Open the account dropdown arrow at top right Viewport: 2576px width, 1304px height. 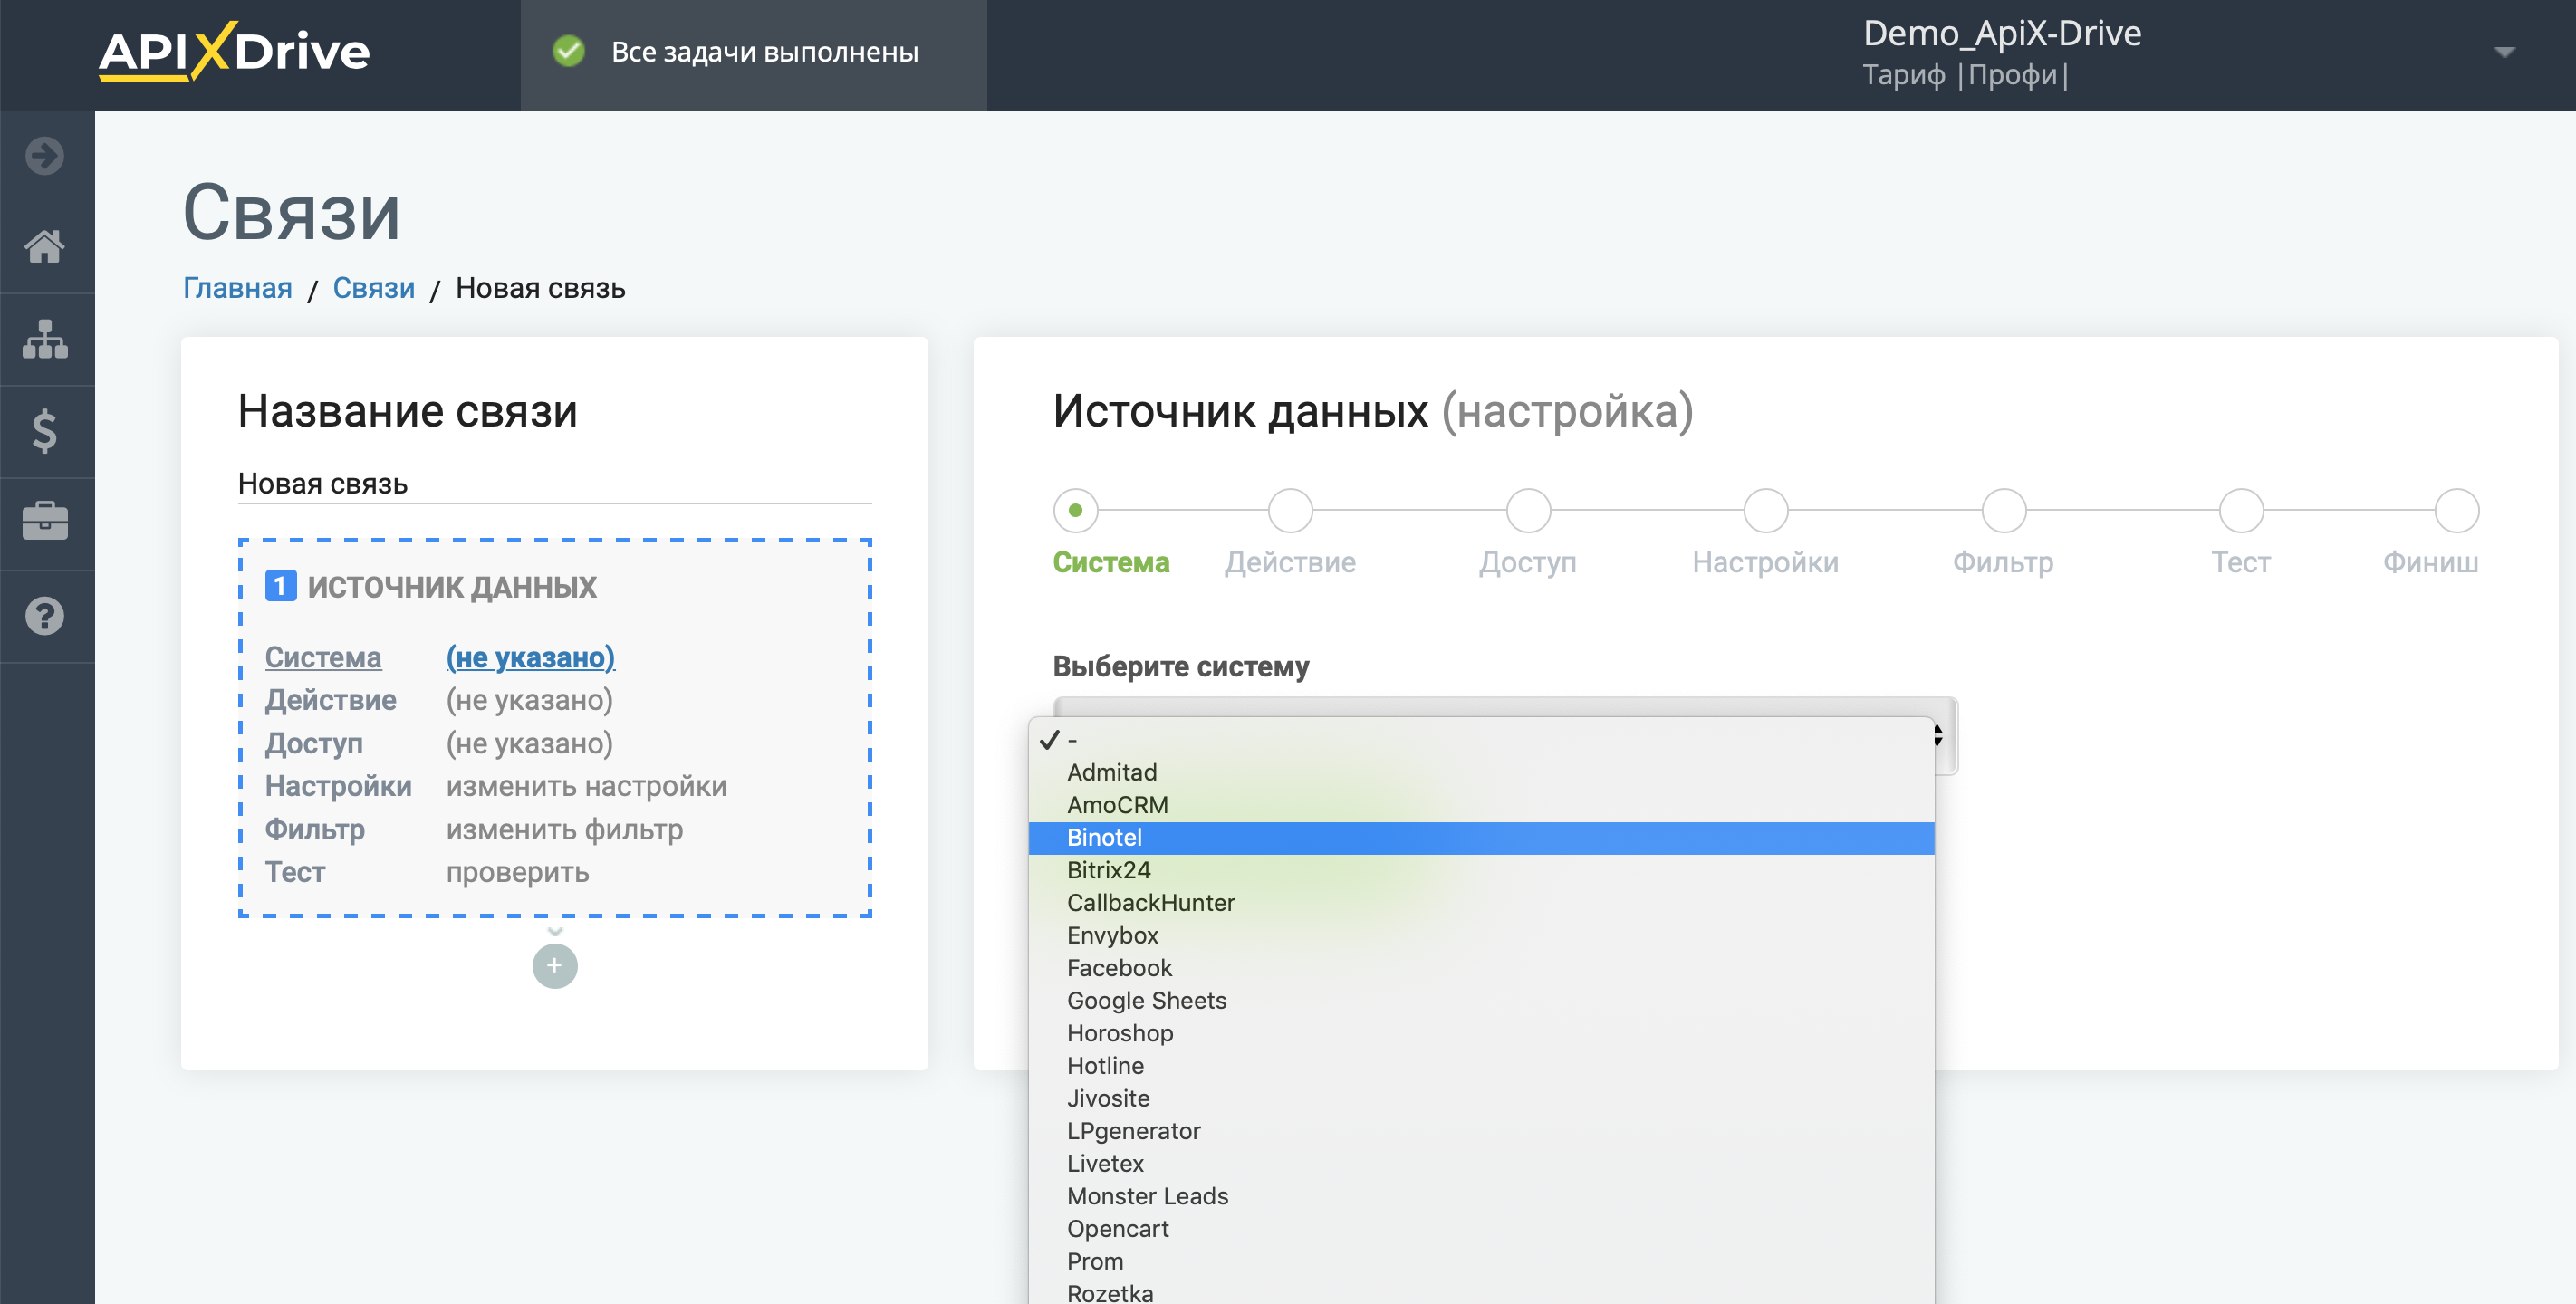click(2504, 52)
